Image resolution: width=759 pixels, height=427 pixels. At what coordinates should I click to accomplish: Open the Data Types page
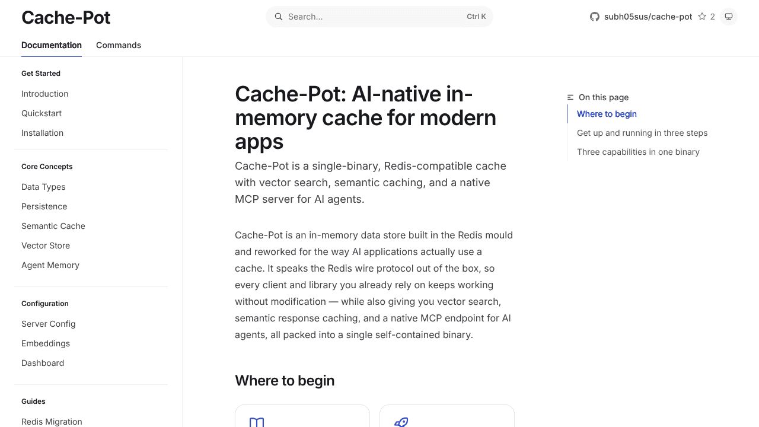[x=43, y=187]
